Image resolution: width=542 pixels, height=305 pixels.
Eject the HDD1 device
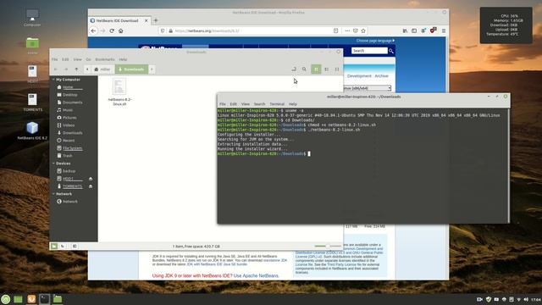[x=91, y=179]
